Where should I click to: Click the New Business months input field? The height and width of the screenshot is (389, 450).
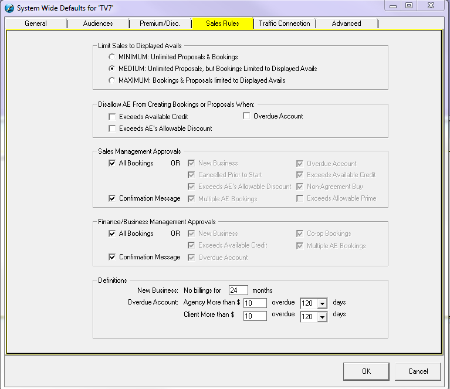tap(238, 290)
